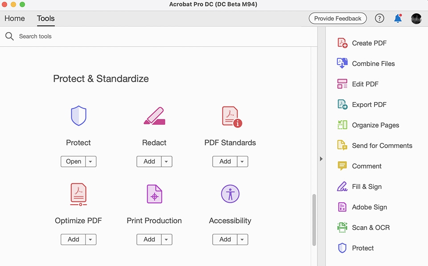Launch the Scan & OCR tool

(x=370, y=228)
